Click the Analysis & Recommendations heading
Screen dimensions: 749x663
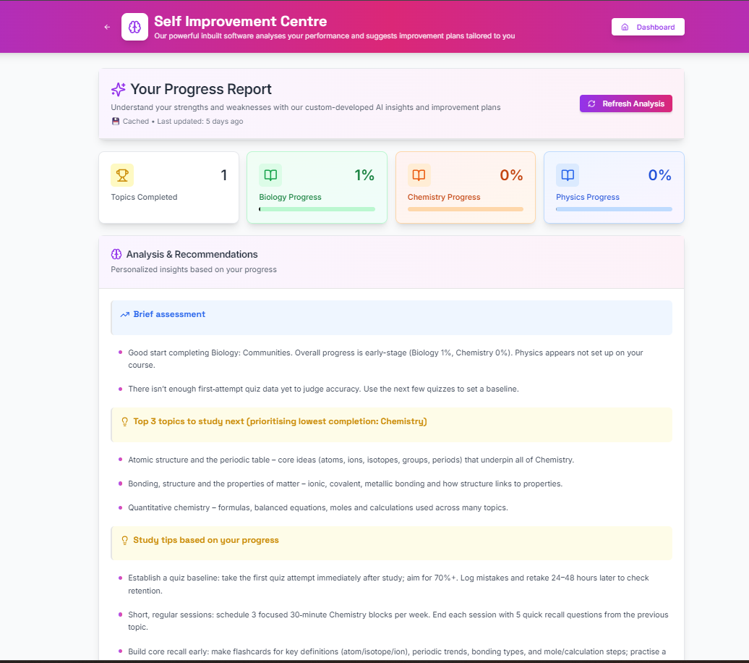(192, 255)
